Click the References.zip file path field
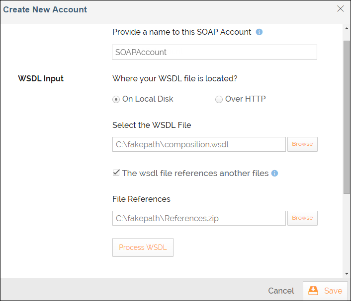The image size is (351, 301). pyautogui.click(x=199, y=218)
